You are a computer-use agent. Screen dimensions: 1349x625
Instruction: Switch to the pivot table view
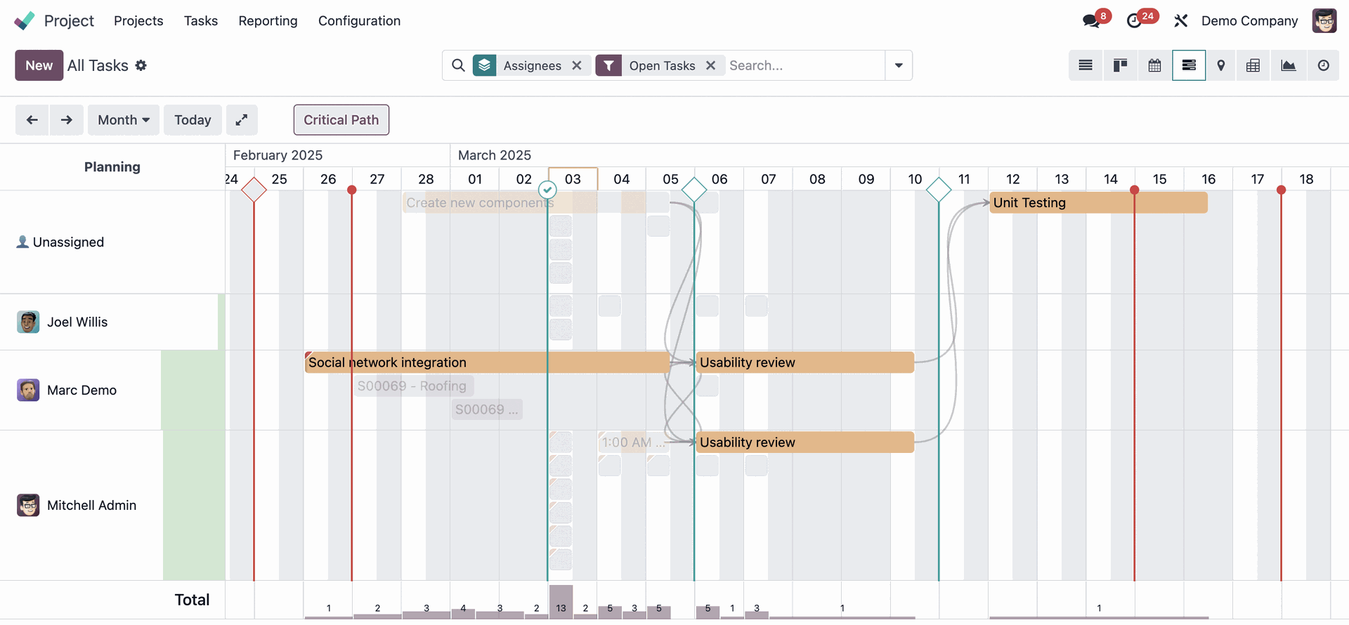click(1253, 65)
